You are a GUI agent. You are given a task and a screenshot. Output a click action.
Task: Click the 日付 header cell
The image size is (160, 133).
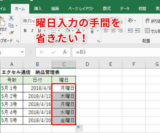coord(37,80)
